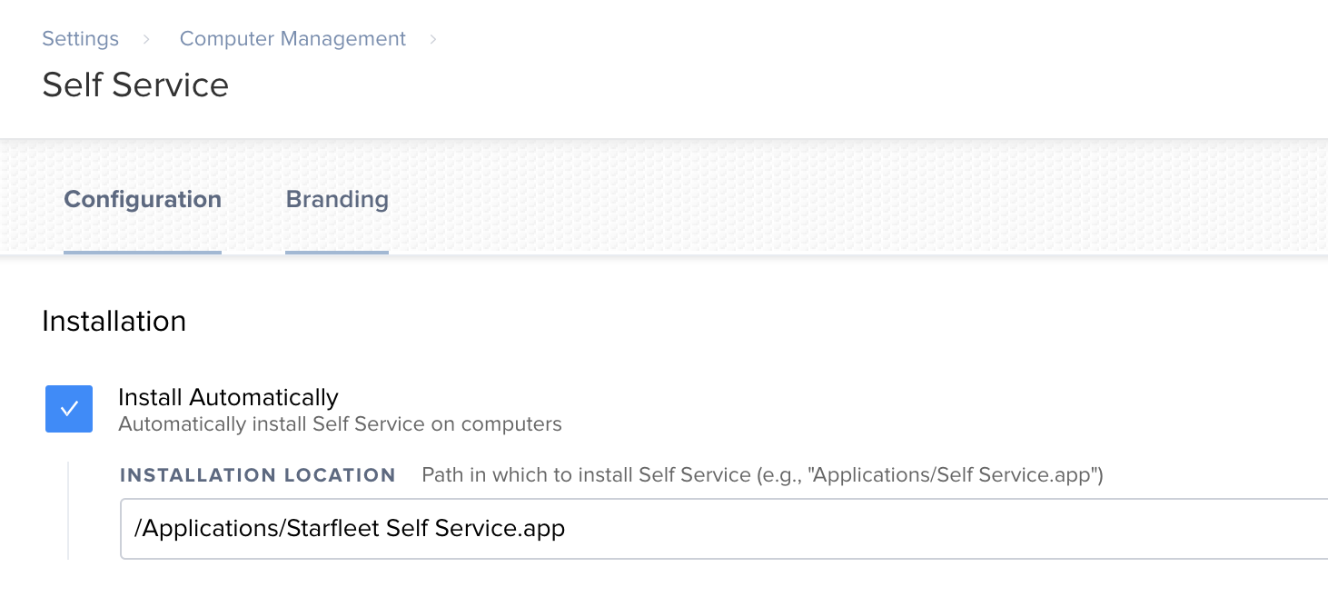This screenshot has width=1328, height=607.
Task: Select the Self Service page title
Action: (135, 85)
